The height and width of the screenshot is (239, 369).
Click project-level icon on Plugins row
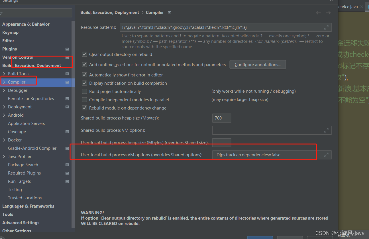67,49
